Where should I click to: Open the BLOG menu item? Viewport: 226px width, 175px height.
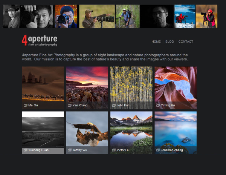pos(169,41)
